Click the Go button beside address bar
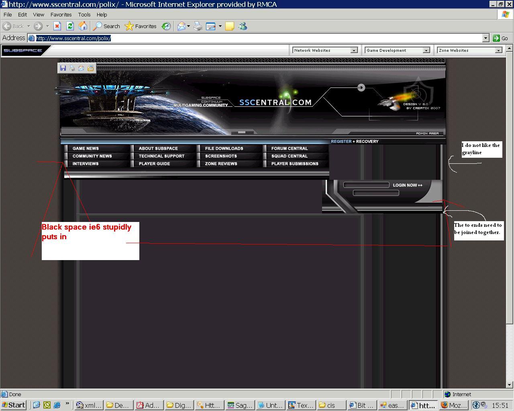This screenshot has height=411, width=514. click(x=500, y=38)
